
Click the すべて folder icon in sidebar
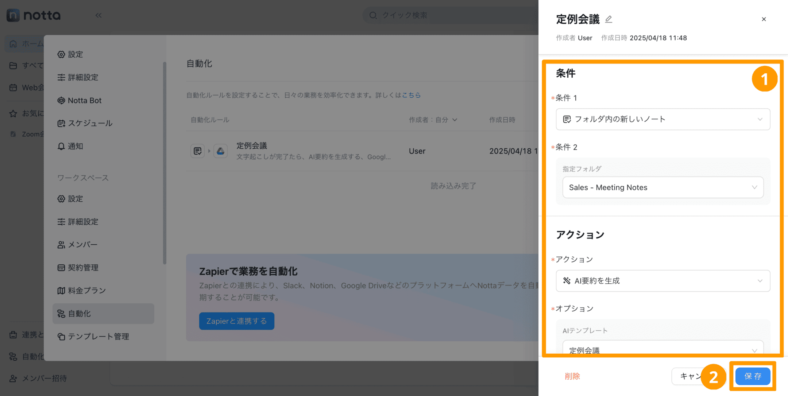(13, 66)
